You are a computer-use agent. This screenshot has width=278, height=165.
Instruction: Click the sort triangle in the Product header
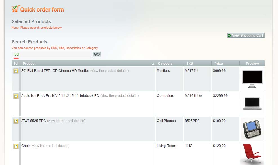(x=153, y=64)
